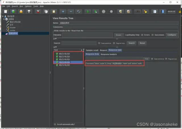Click the Reset button
This screenshot has height=129, width=182.
click(x=142, y=43)
